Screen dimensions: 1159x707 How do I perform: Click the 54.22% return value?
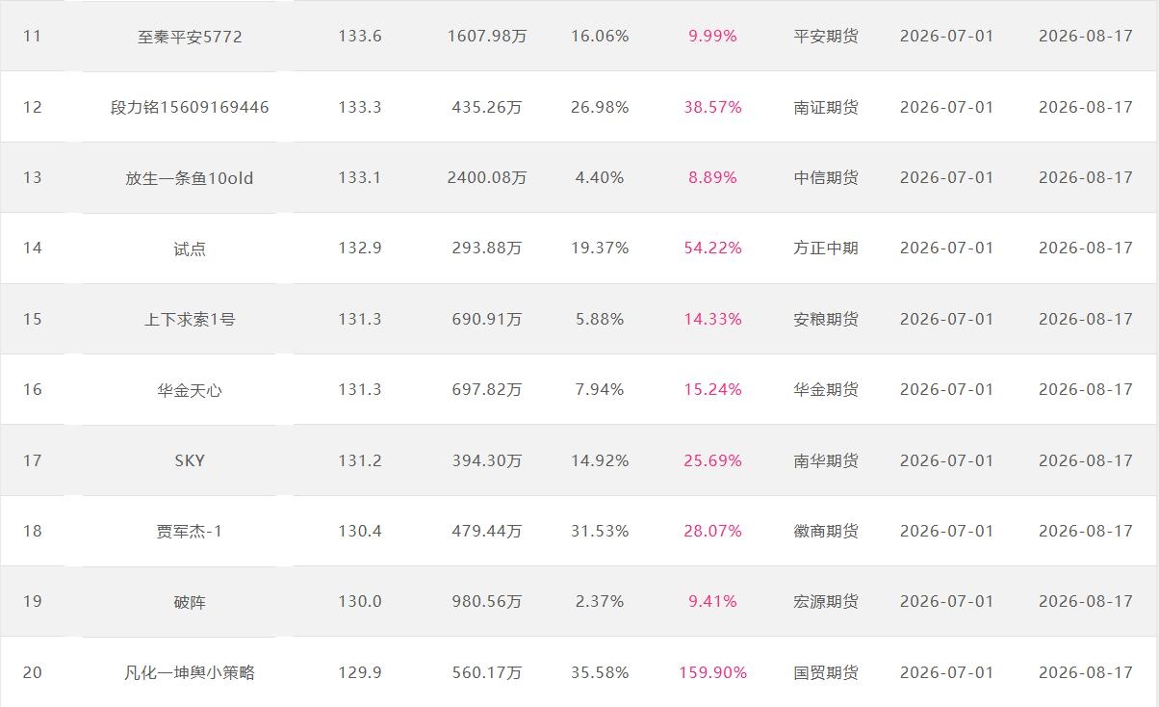point(712,249)
